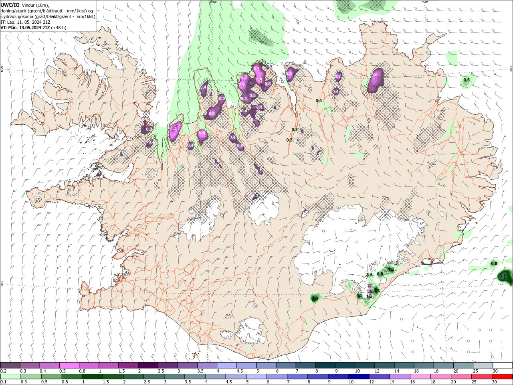Click the 0.2–0.3 dusky purple swatch, upper legend row
Screen dimensions: 513x385
[x=10, y=365]
